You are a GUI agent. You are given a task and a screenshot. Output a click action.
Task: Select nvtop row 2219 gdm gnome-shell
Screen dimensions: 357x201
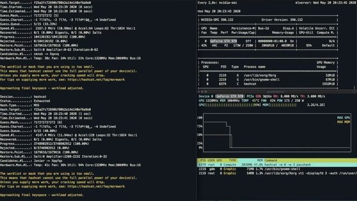click(x=277, y=169)
